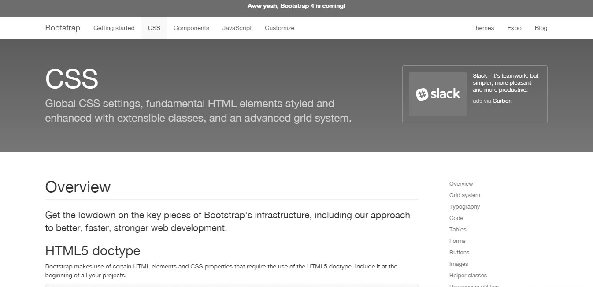This screenshot has width=593, height=287.
Task: Jump to Typography in the sidebar
Action: point(464,206)
